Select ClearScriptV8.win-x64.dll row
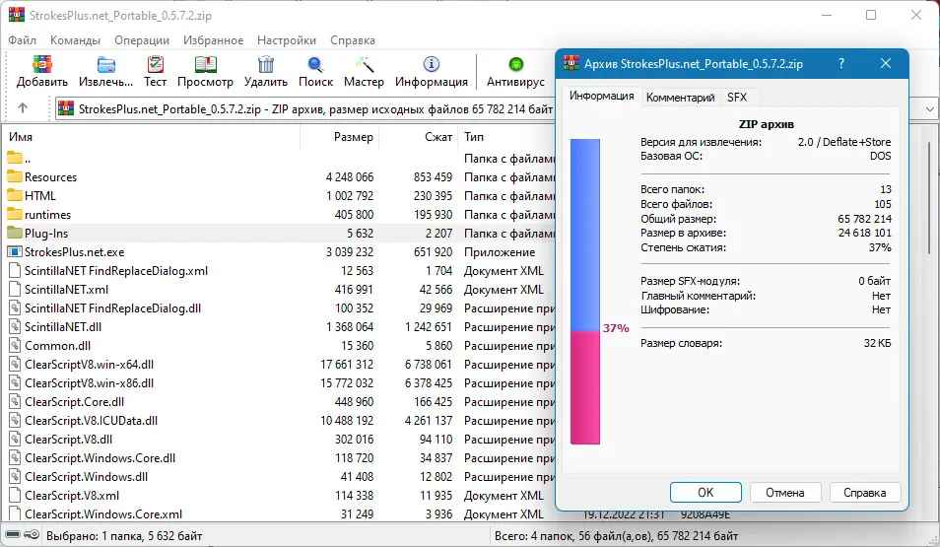The width and height of the screenshot is (940, 547). coord(280,364)
